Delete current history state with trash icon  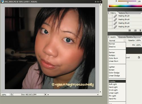(140, 30)
